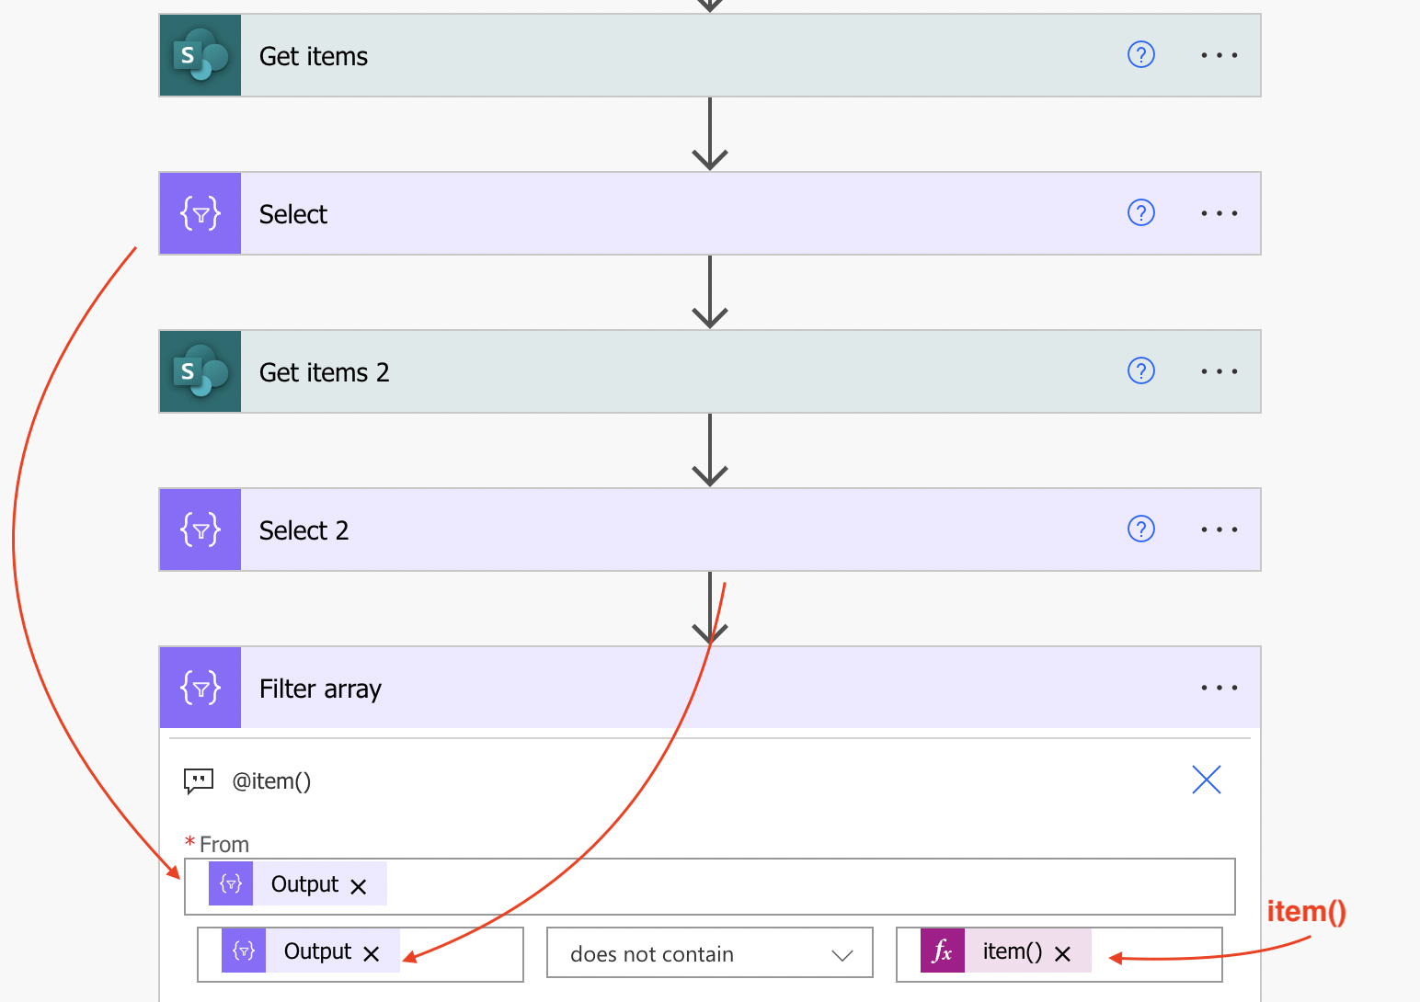Click the item() fx expression token

(1005, 951)
